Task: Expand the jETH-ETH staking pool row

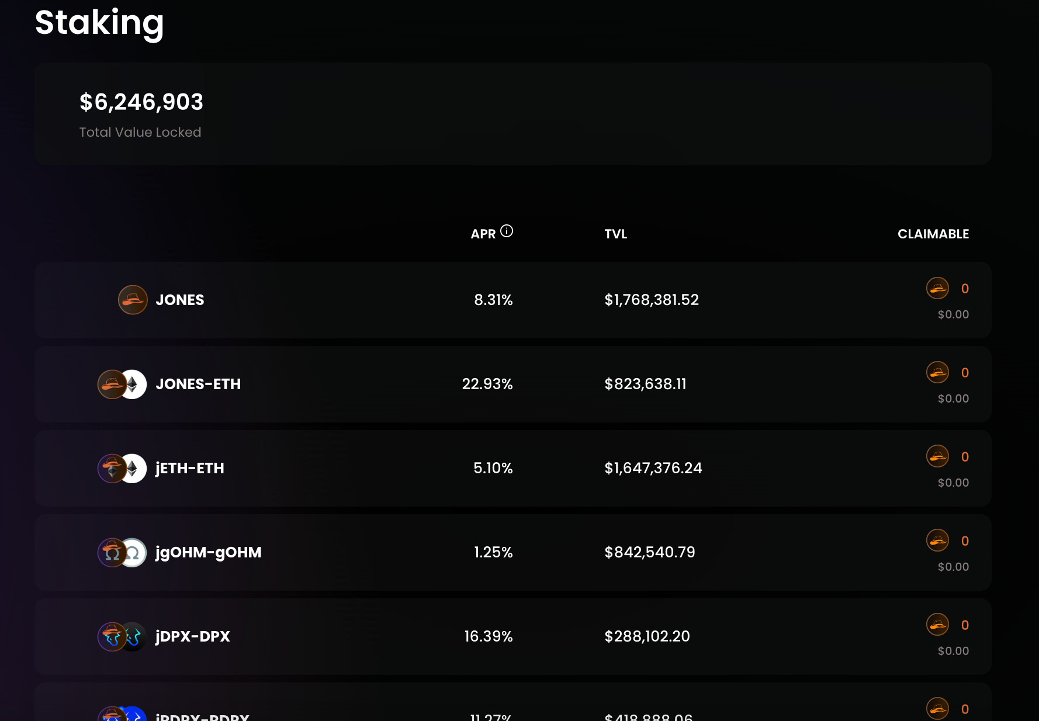Action: coord(513,468)
